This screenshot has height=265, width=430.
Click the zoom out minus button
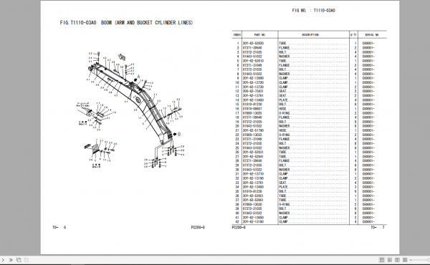[411, 260]
